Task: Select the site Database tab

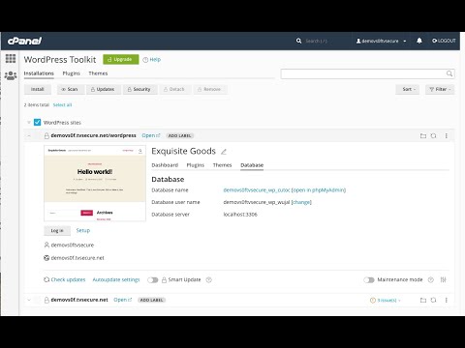Action: pyautogui.click(x=252, y=165)
